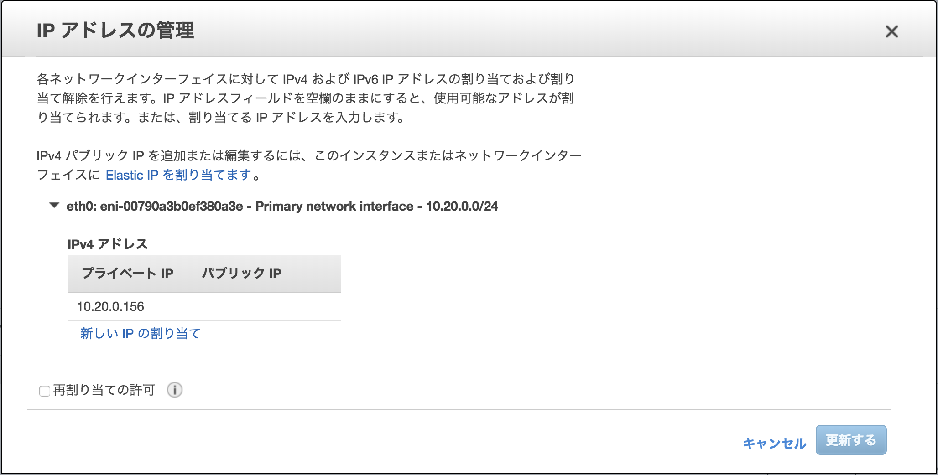Viewport: 938px width, 475px height.
Task: Click 新しい IP の割り当て to add an IP
Action: pyautogui.click(x=140, y=333)
